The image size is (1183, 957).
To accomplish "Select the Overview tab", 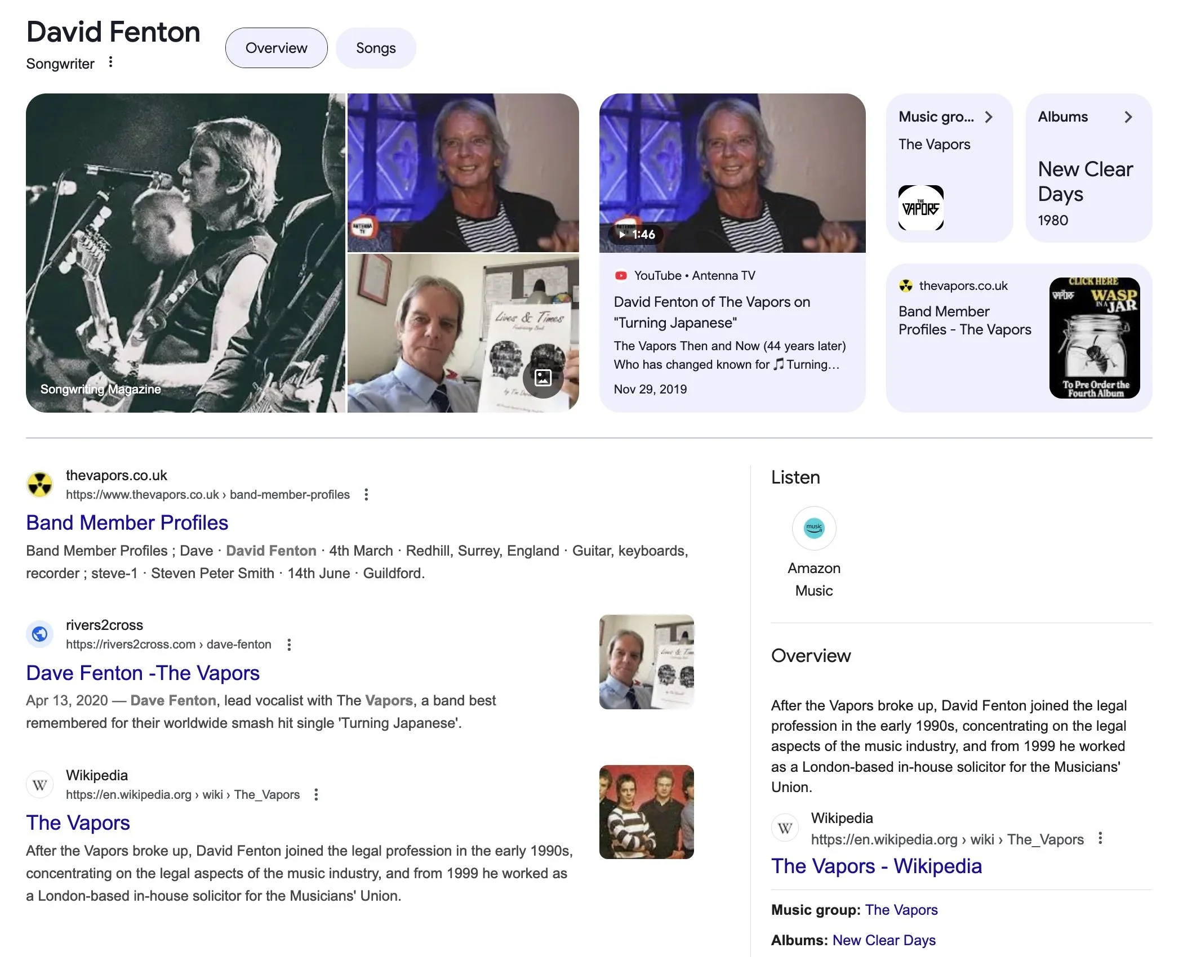I will pos(276,48).
